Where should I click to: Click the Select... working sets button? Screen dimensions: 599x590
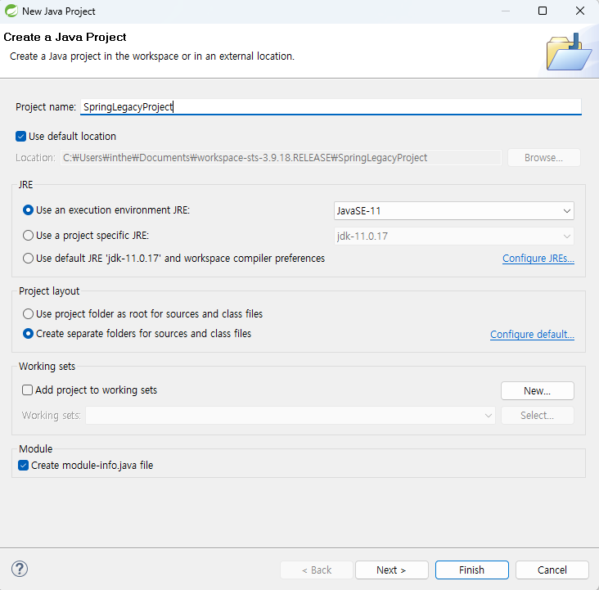(x=537, y=416)
